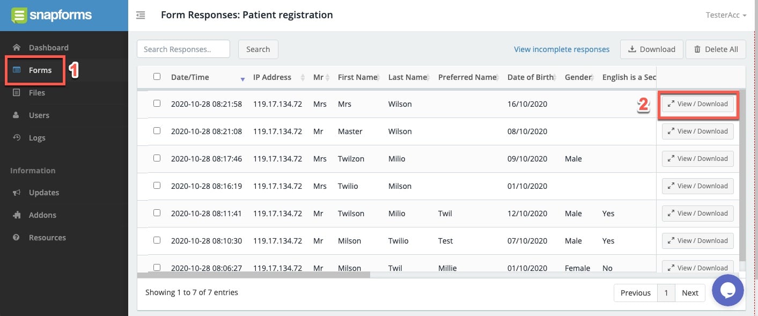The height and width of the screenshot is (316, 758).
Task: Select checkbox for Twilzon Milio response
Action: coord(157,158)
